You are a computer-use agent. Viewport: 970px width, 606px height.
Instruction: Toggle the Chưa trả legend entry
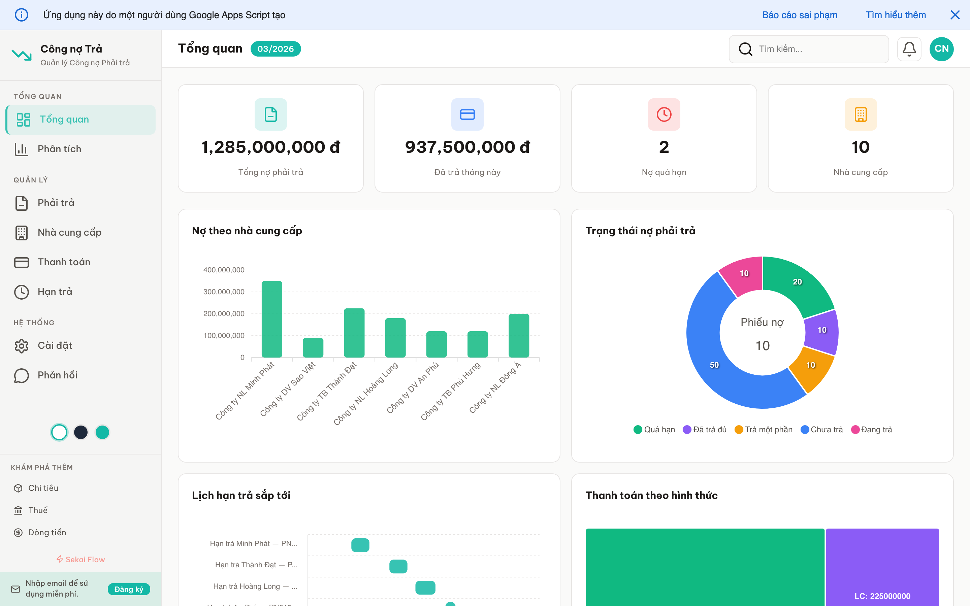click(822, 429)
